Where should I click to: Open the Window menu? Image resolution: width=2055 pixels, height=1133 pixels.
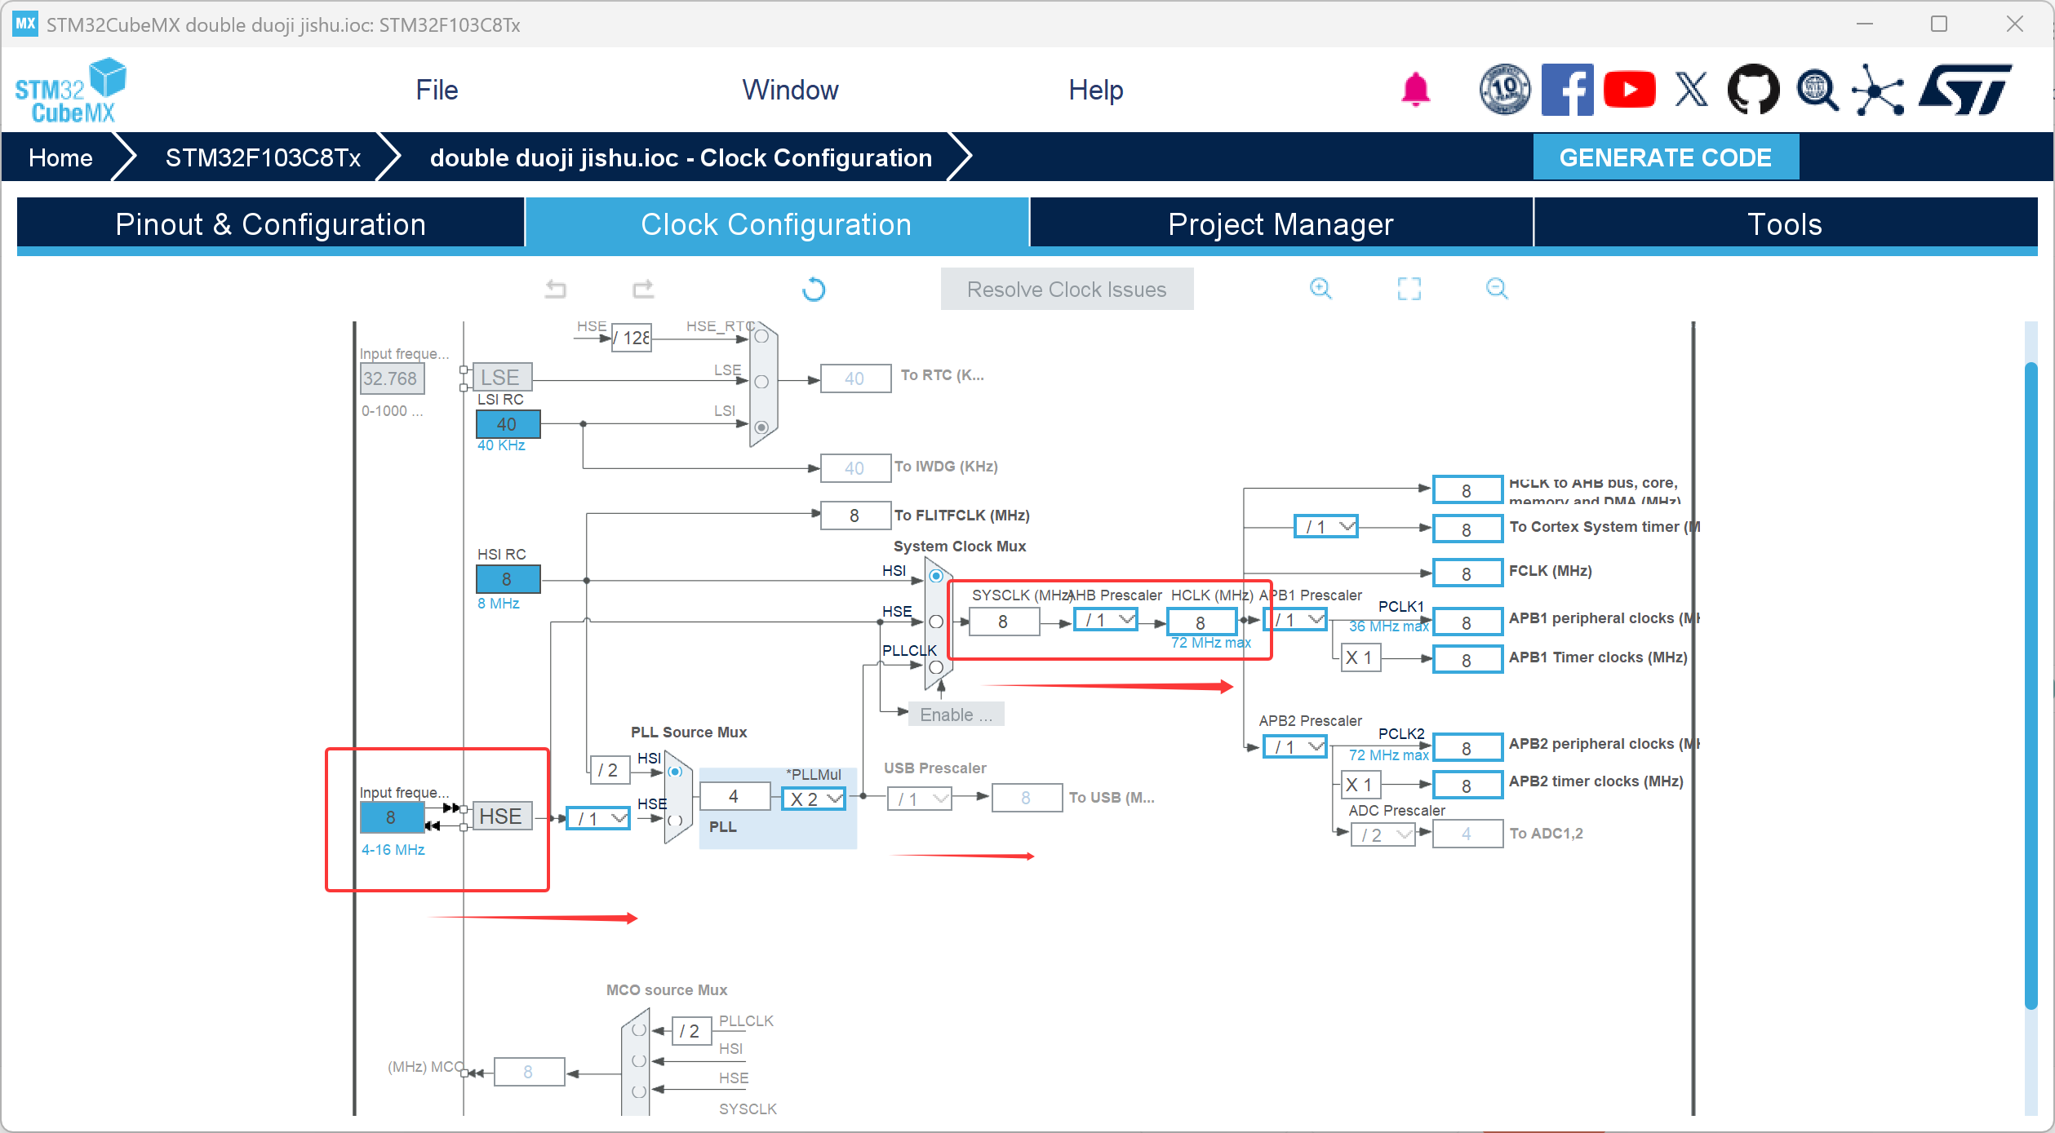(790, 90)
